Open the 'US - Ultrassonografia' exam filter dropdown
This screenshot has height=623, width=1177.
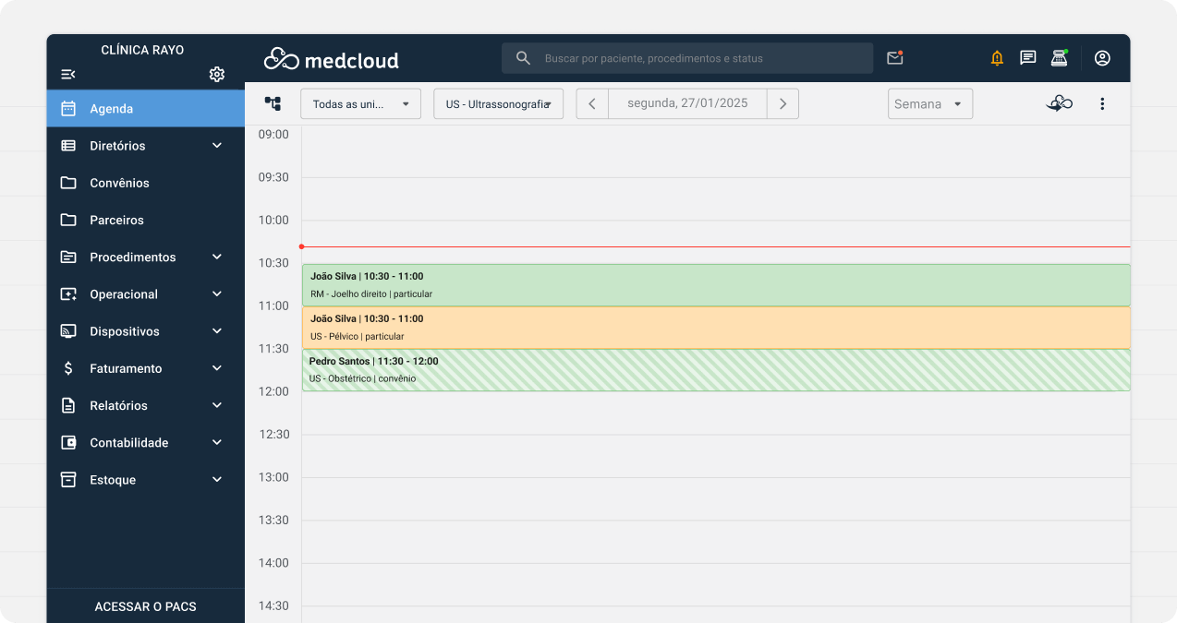[498, 103]
